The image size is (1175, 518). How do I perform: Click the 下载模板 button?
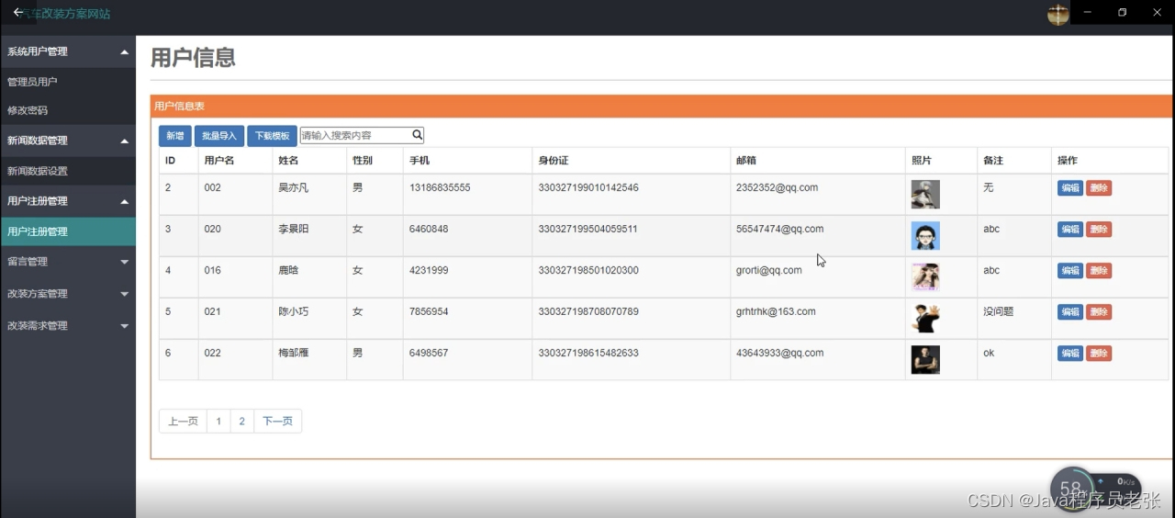coord(272,136)
